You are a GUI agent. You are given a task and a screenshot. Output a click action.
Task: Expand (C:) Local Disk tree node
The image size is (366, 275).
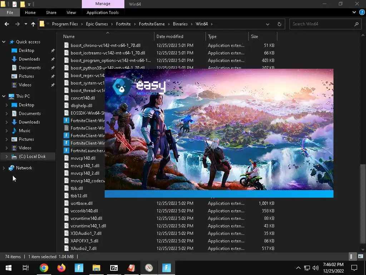(6, 156)
